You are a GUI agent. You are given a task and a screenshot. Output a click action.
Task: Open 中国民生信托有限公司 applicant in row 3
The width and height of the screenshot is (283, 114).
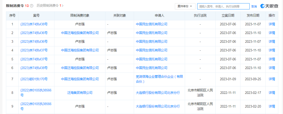152,42
